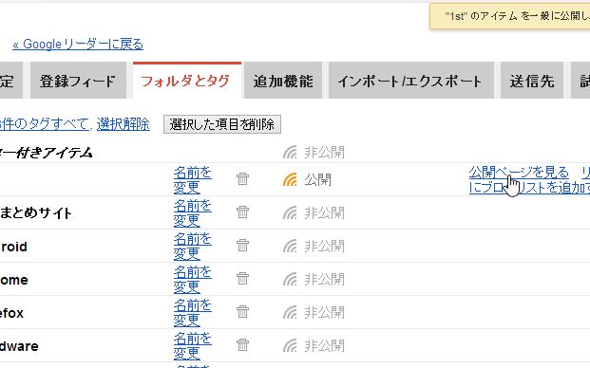Click the yellow "1st" notification banner

510,16
